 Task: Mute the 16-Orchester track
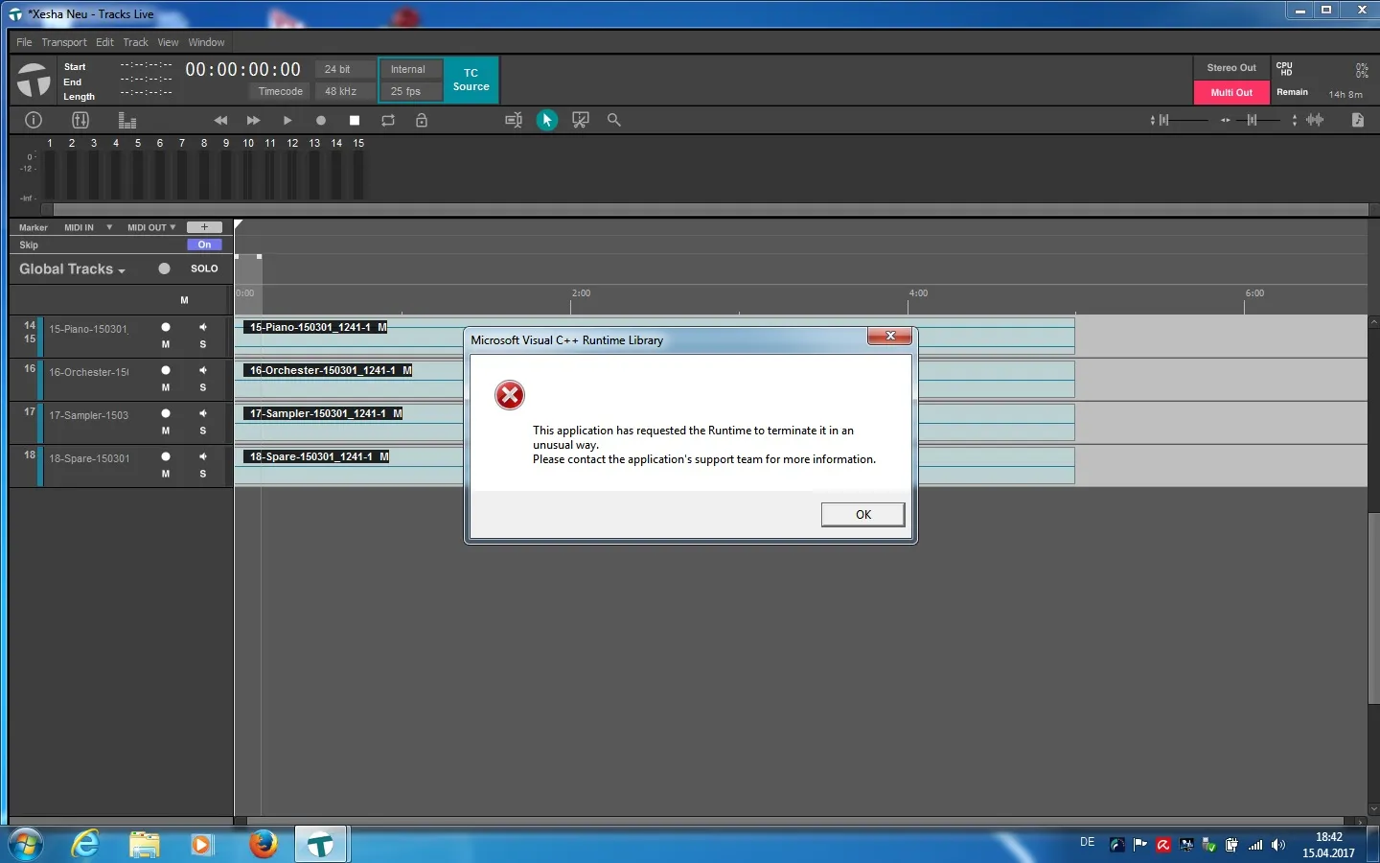(166, 387)
